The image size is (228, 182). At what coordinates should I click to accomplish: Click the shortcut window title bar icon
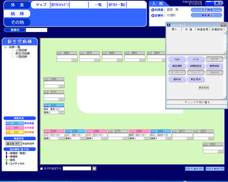tap(169, 25)
